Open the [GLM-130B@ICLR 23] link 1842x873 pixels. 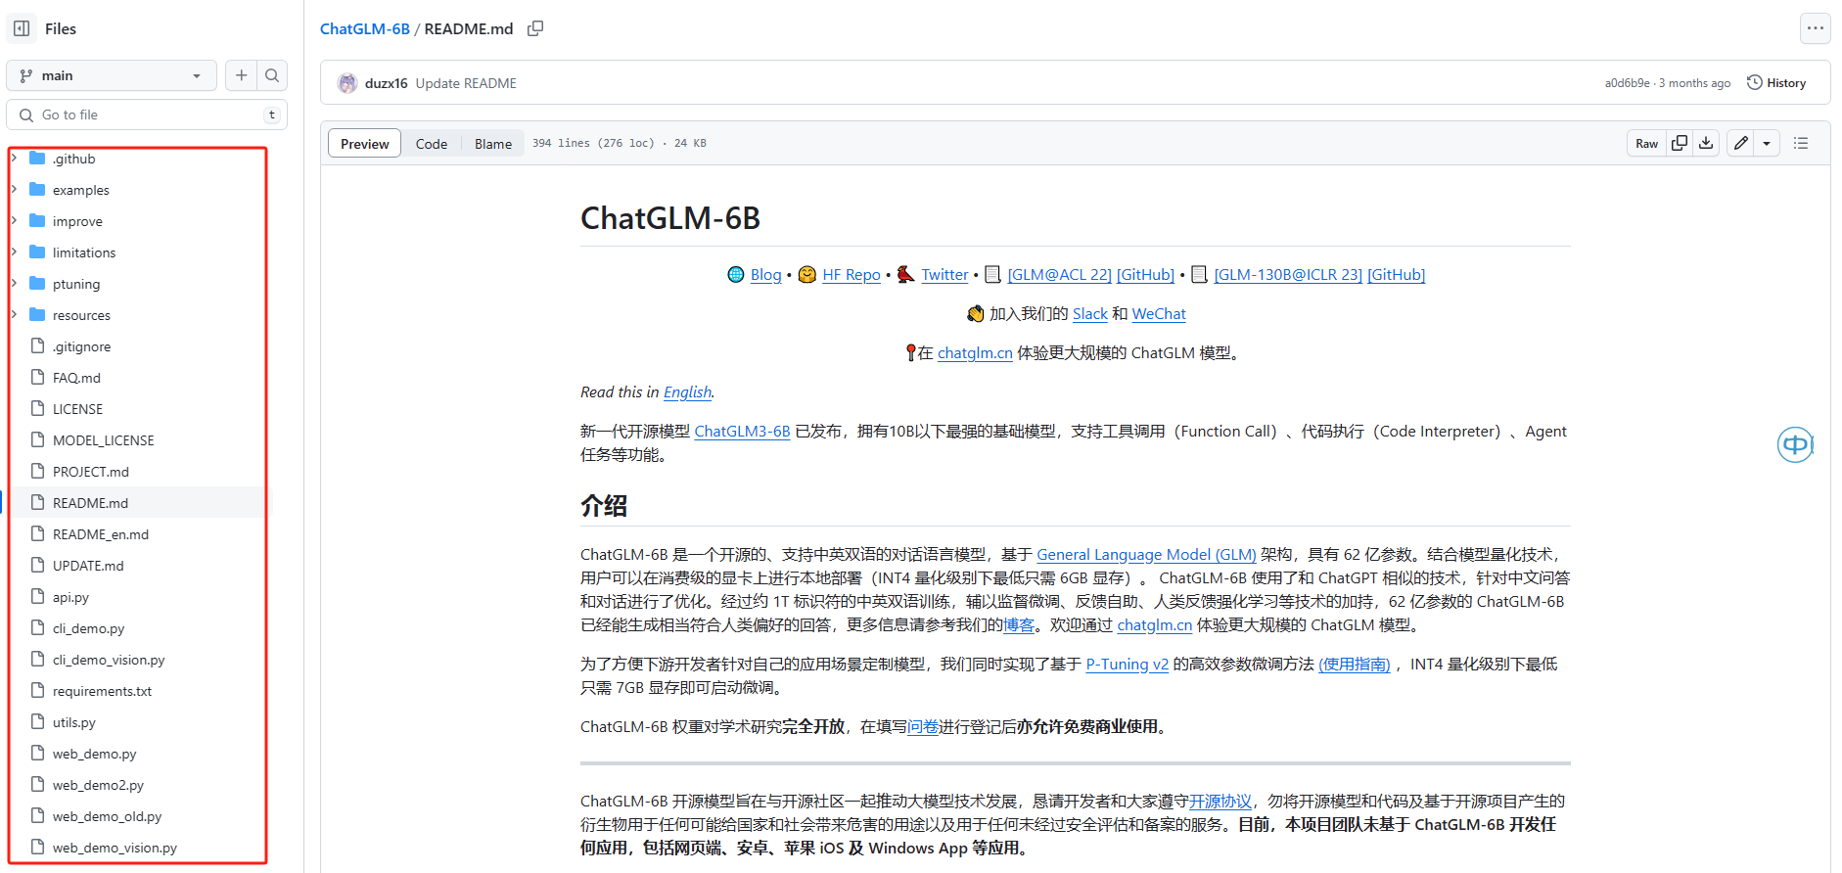(1288, 275)
